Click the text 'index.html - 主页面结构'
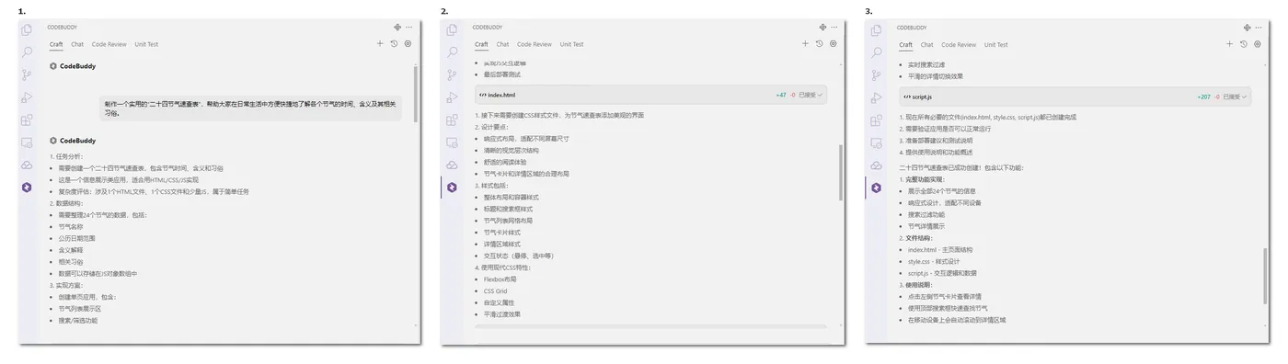Viewport: 1288px width, 364px height. click(x=940, y=250)
